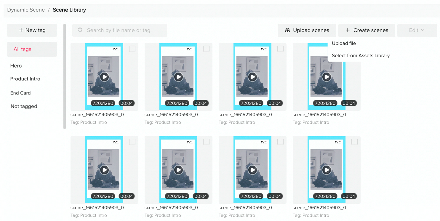The image size is (440, 221).
Task: Check the checkbox on the second bottom-row scene
Action: coord(206,142)
